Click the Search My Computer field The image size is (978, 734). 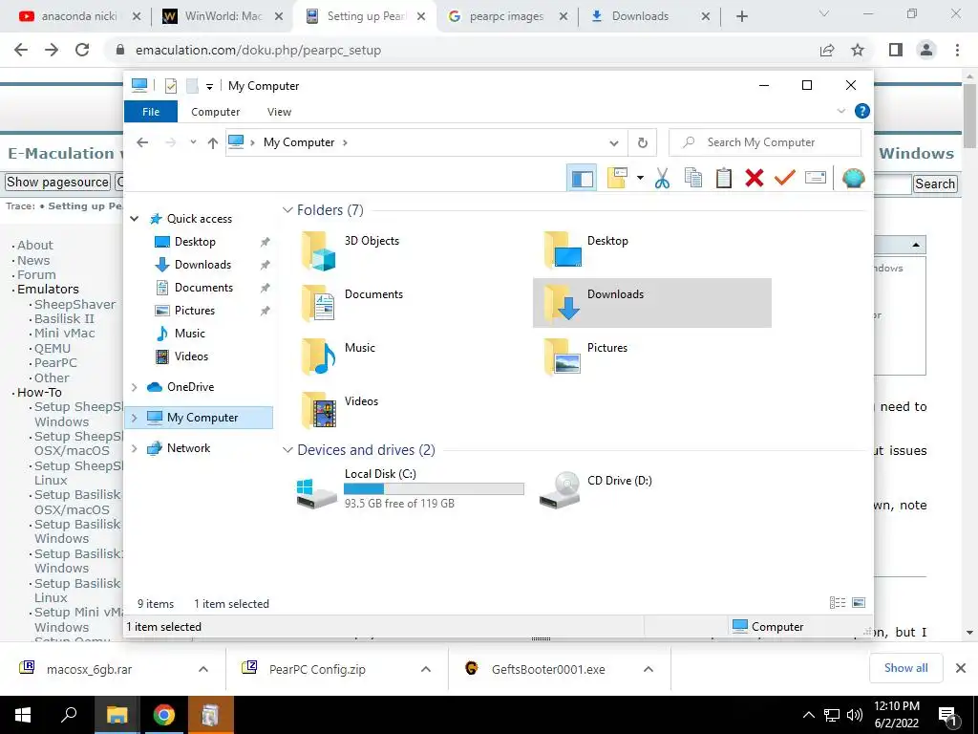pos(765,142)
